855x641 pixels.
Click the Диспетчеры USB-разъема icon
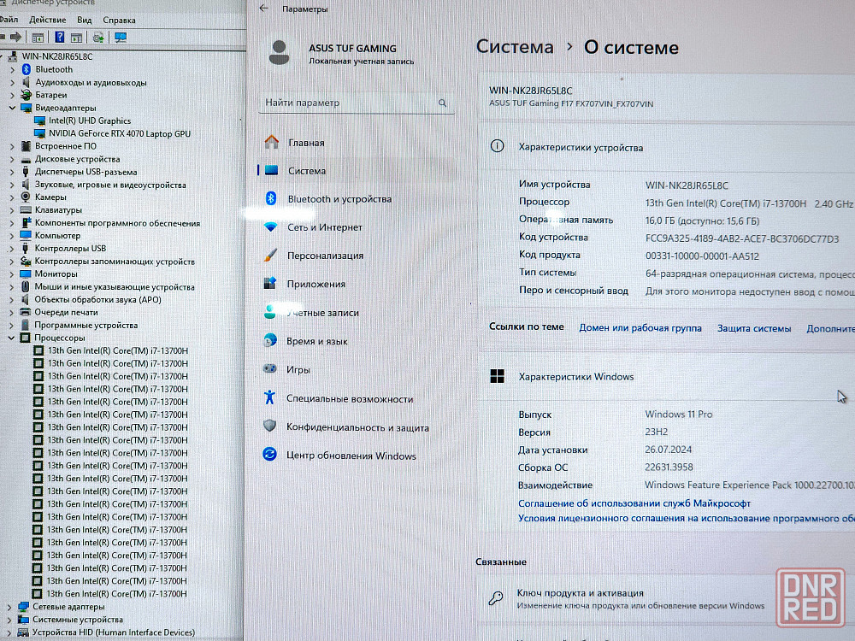click(26, 172)
